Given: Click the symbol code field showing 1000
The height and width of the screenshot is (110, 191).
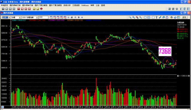Looking at the screenshot, I should pyautogui.click(x=43, y=17).
